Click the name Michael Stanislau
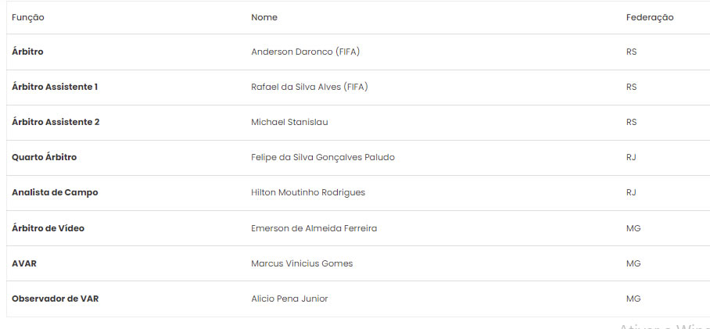 tap(290, 122)
